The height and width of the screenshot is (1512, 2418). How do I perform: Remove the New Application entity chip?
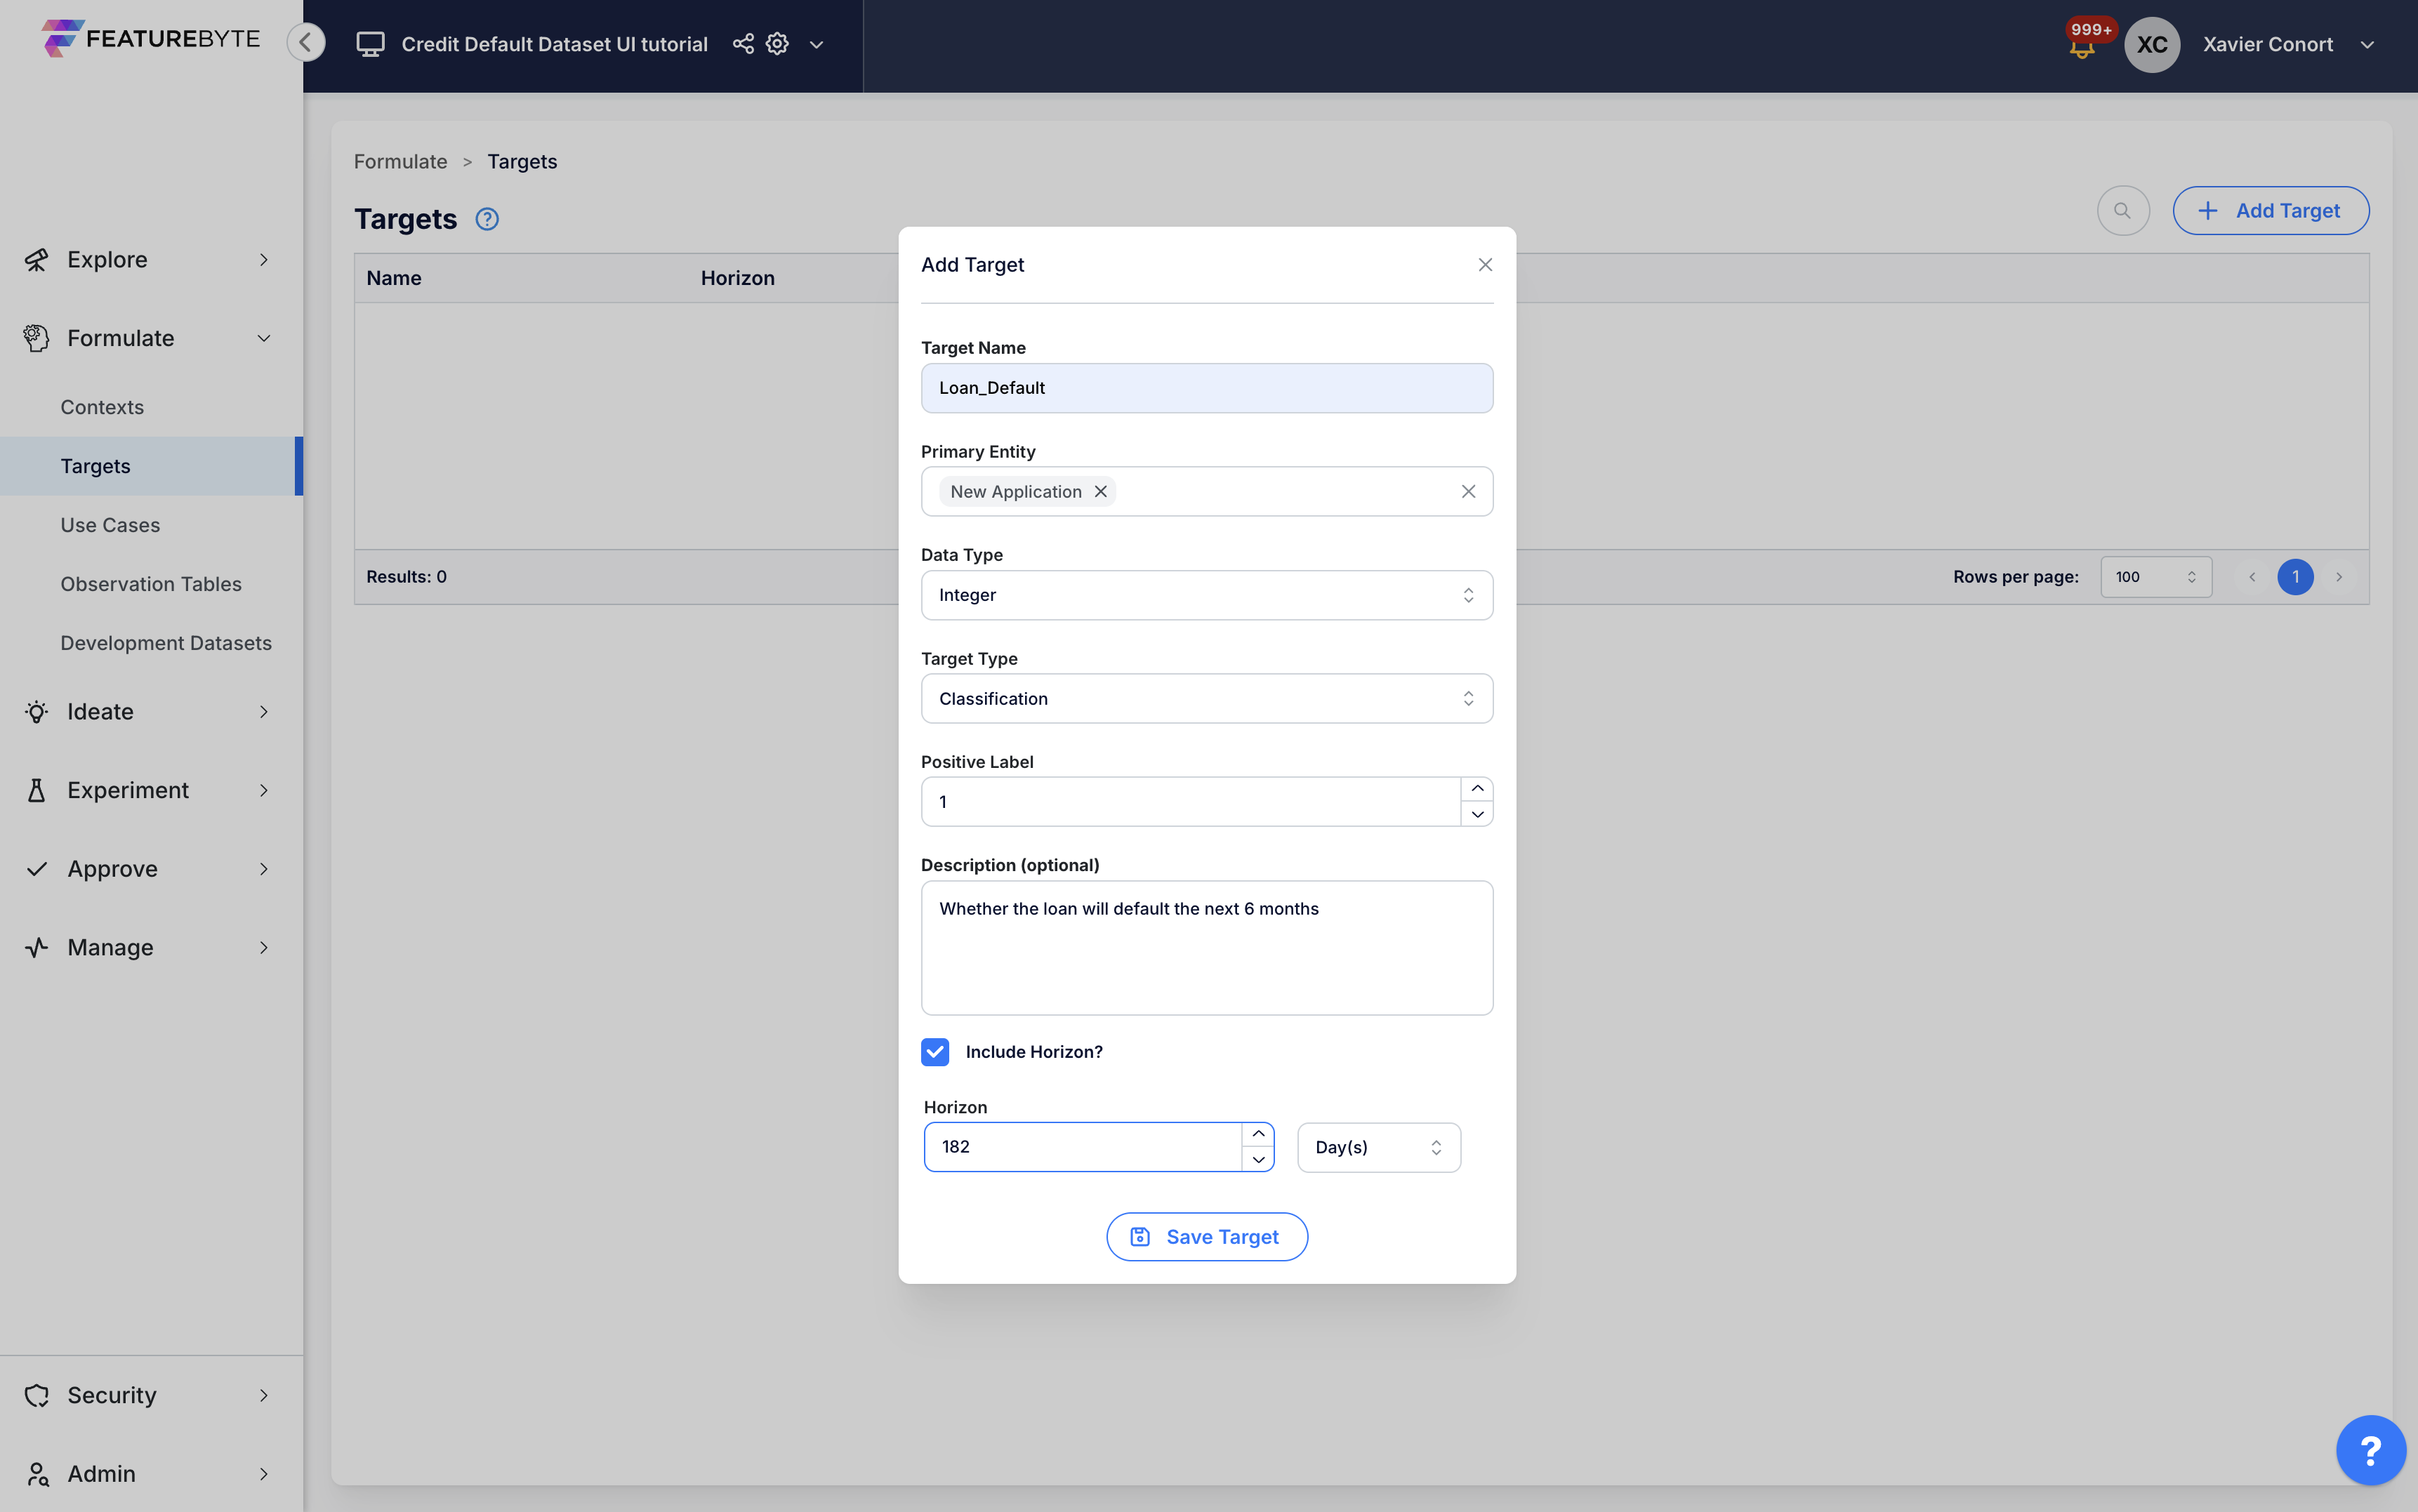(x=1100, y=491)
